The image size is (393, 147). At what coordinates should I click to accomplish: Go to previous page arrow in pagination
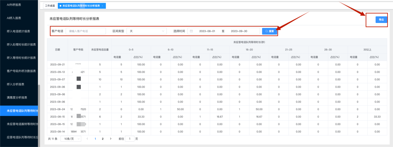point(87,139)
